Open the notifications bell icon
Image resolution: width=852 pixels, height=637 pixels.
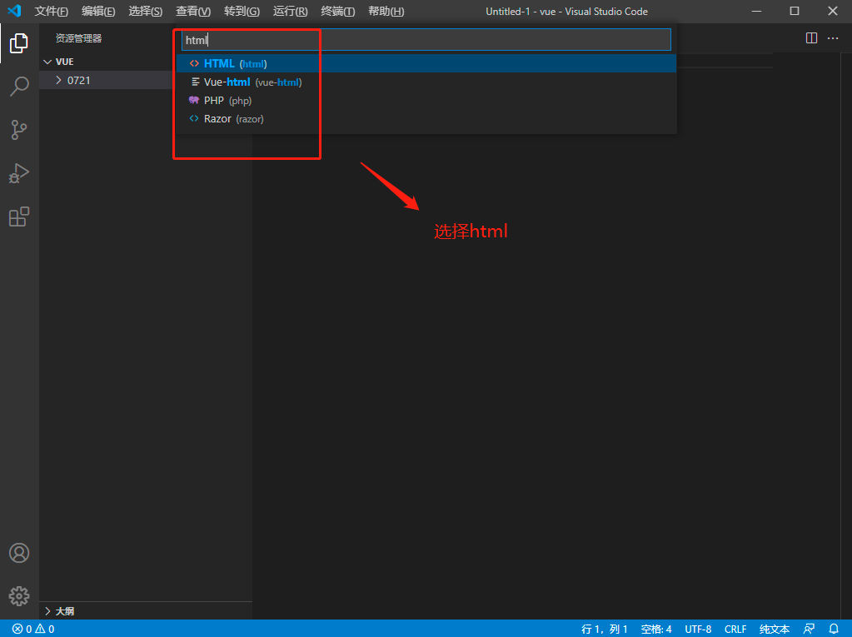point(834,629)
